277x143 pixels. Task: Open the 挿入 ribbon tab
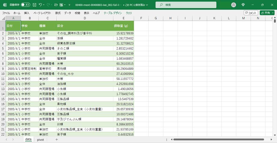pos(27,13)
